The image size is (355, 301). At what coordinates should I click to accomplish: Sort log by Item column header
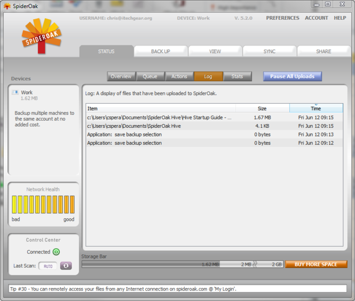pyautogui.click(x=161, y=109)
